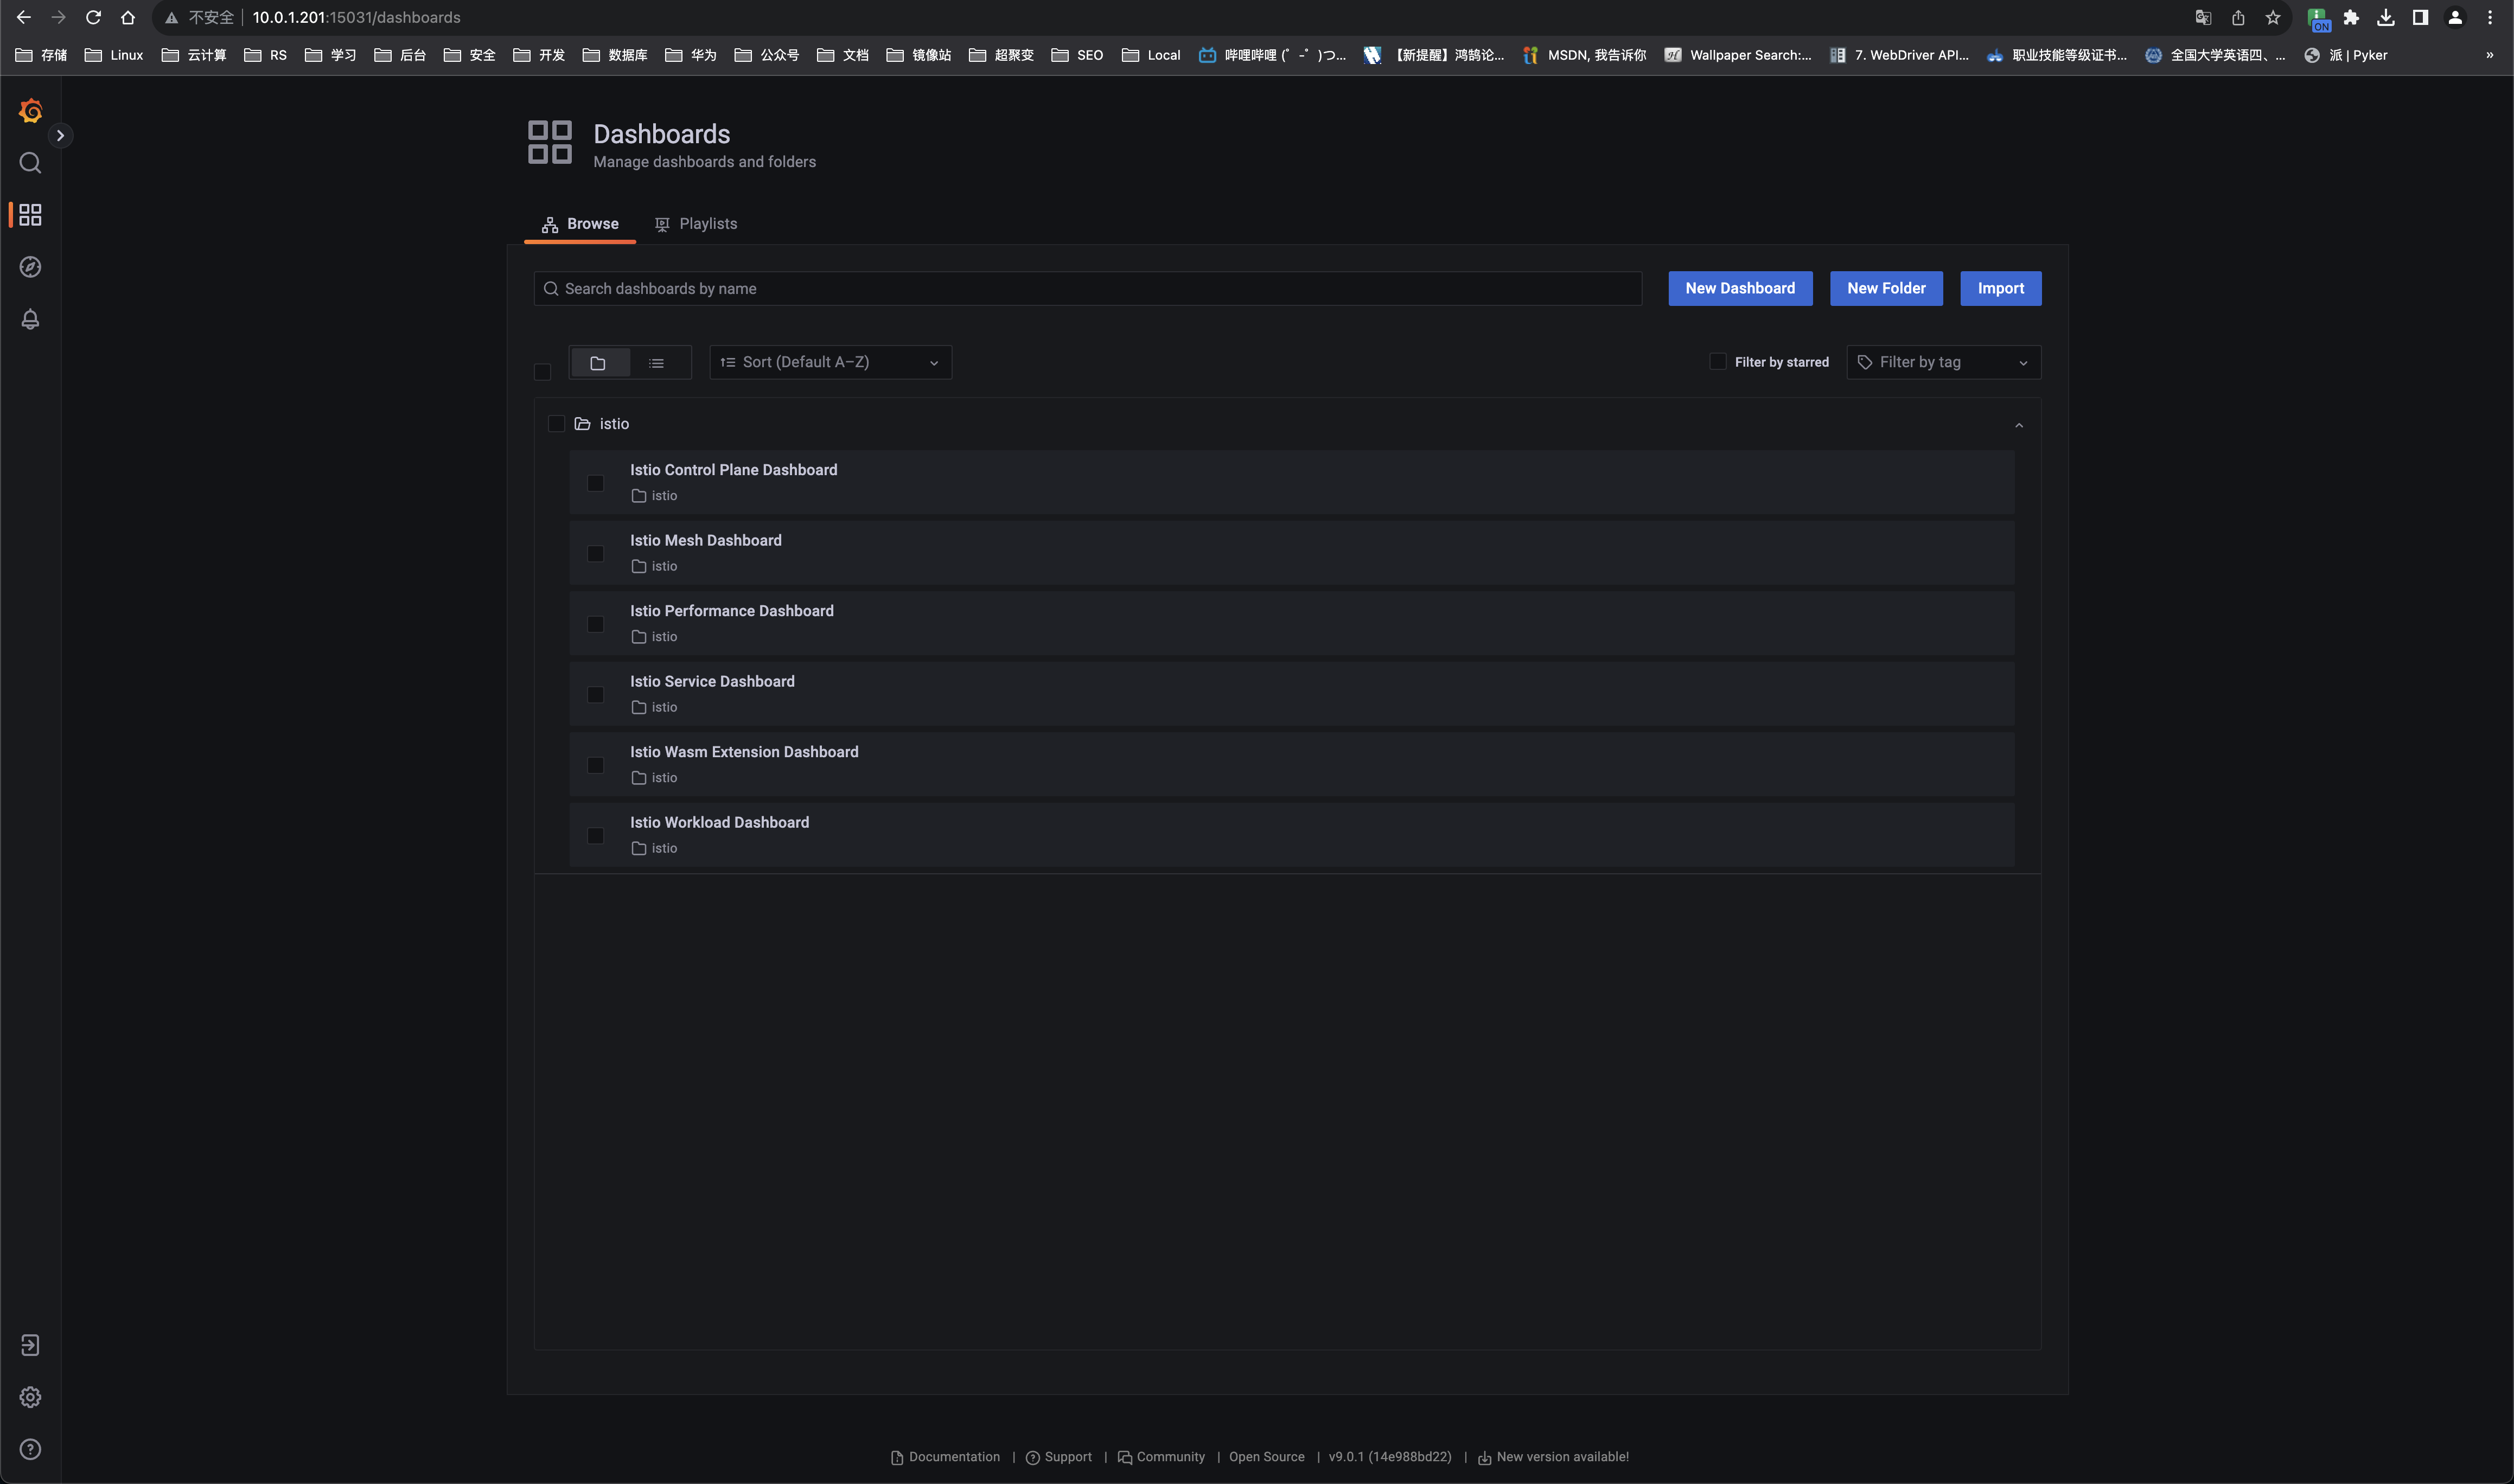Open the SEO bookmarks folder

click(x=1077, y=55)
